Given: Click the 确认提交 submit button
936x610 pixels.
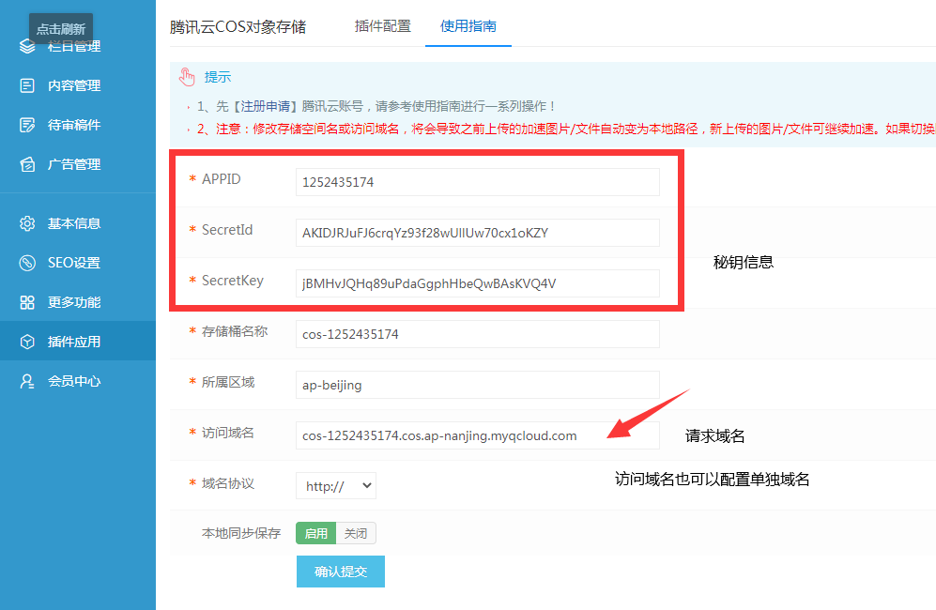Looking at the screenshot, I should (x=340, y=571).
